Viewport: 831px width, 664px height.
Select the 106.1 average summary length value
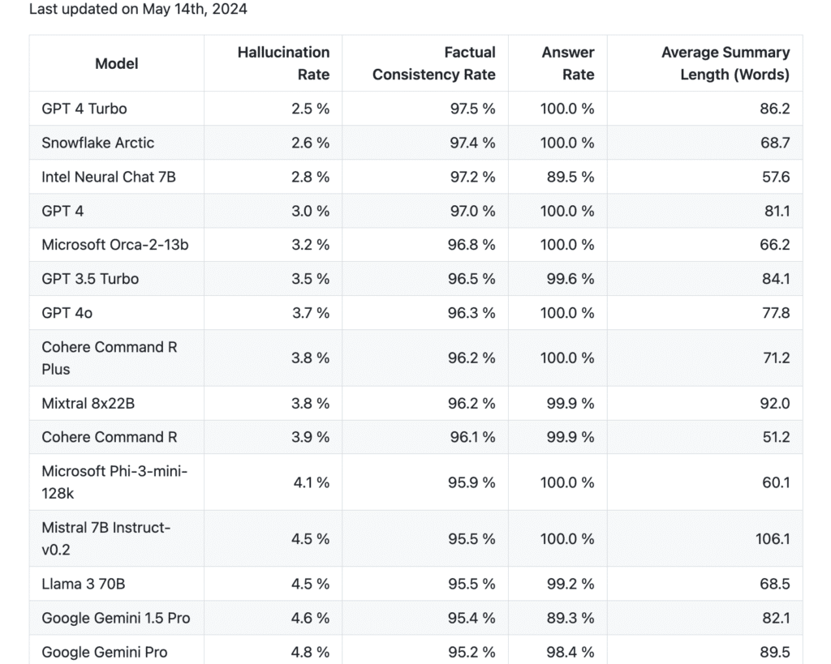(772, 538)
